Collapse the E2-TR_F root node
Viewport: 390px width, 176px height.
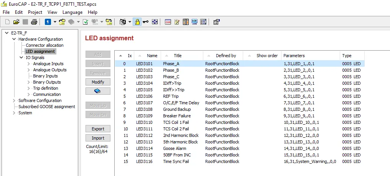click(x=7, y=33)
